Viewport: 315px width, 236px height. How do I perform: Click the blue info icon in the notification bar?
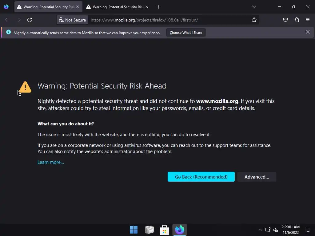pyautogui.click(x=8, y=32)
